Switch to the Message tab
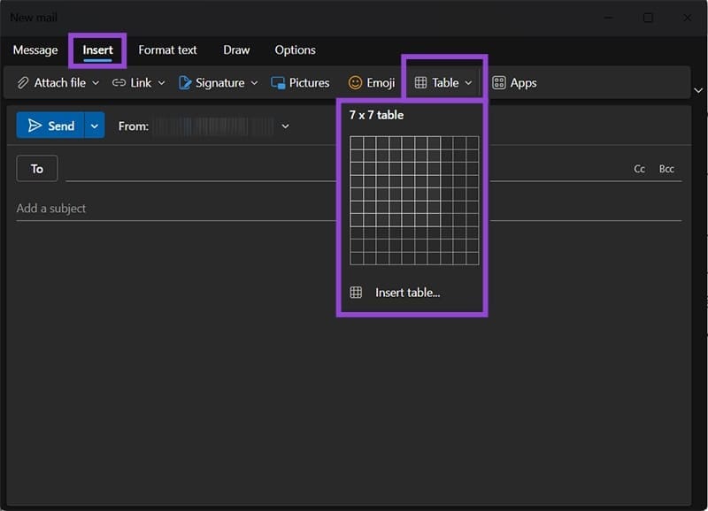Screen dimensions: 708x511 [35, 50]
